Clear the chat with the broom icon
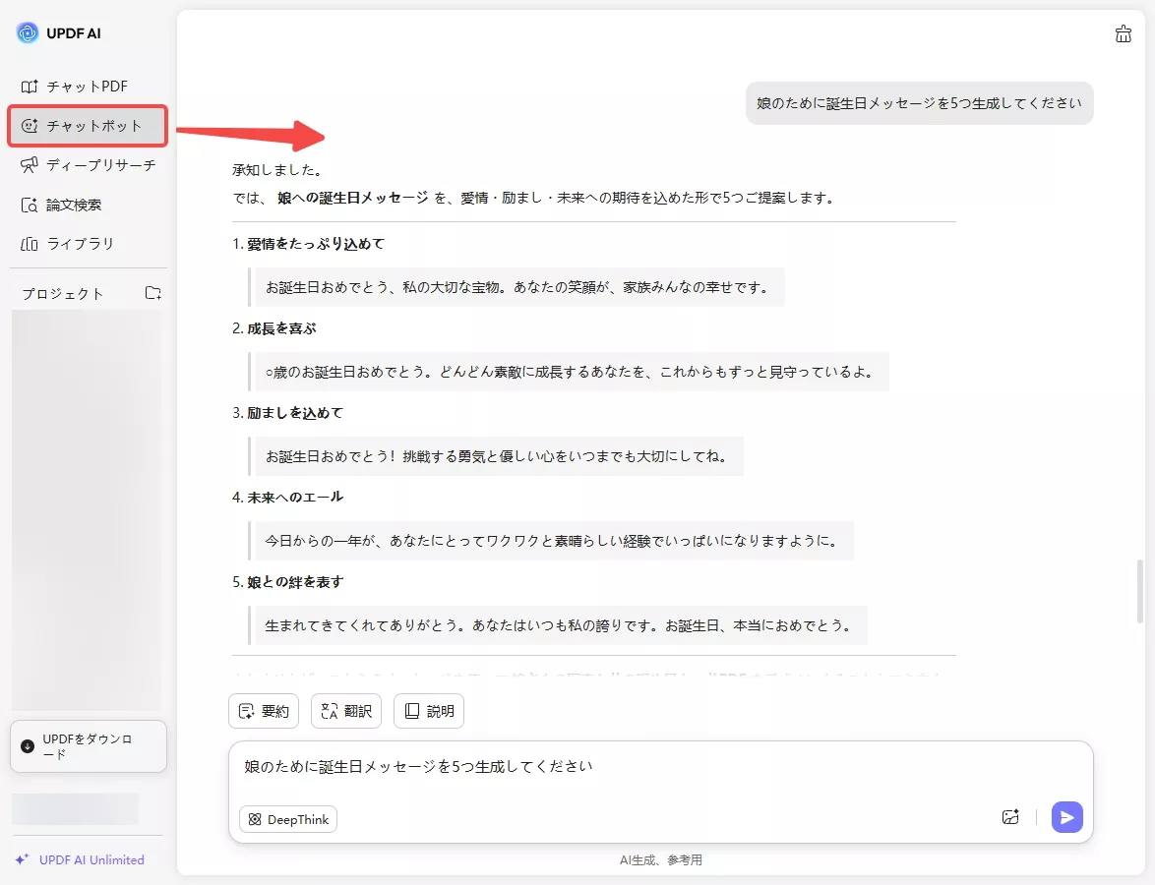1155x885 pixels. coord(1124,33)
